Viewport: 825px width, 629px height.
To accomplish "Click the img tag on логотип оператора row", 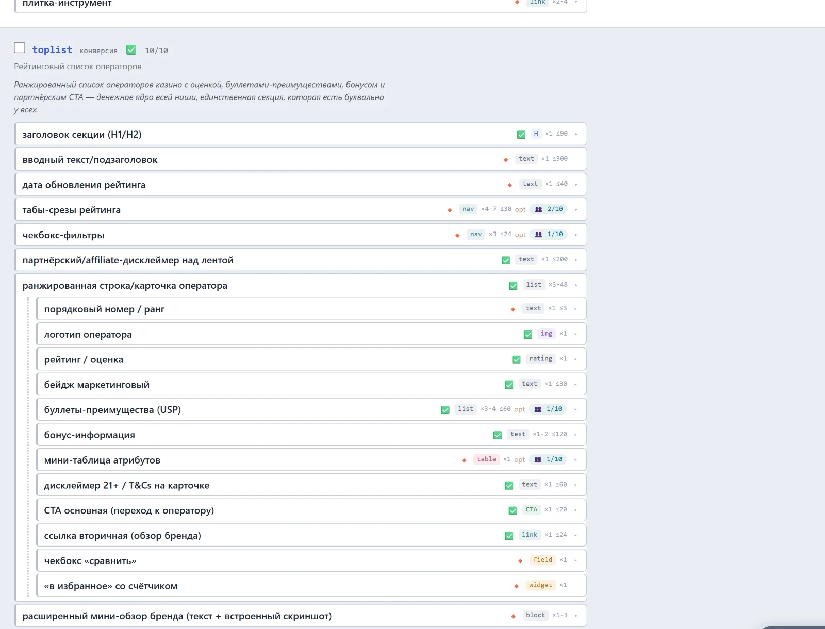I will [547, 334].
